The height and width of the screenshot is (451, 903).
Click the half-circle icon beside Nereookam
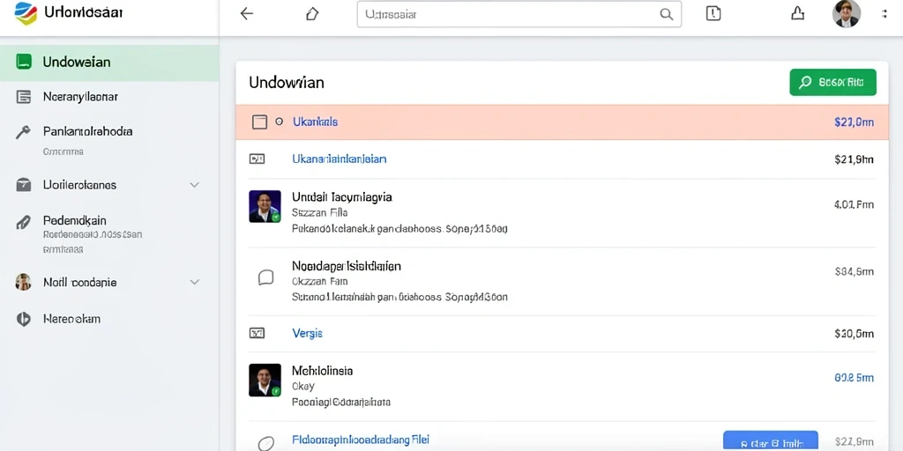point(24,319)
